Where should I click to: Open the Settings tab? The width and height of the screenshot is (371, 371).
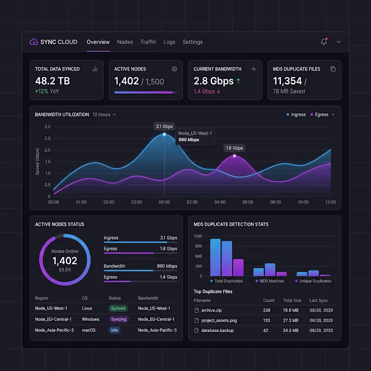point(192,42)
